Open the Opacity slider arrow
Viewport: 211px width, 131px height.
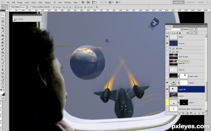click(196, 29)
